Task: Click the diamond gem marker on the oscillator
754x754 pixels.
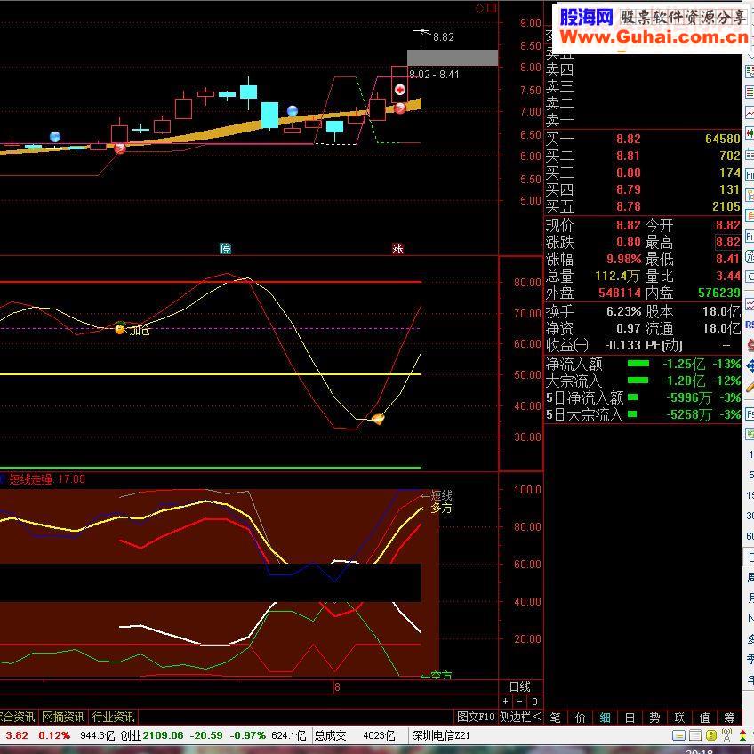Action: point(379,420)
